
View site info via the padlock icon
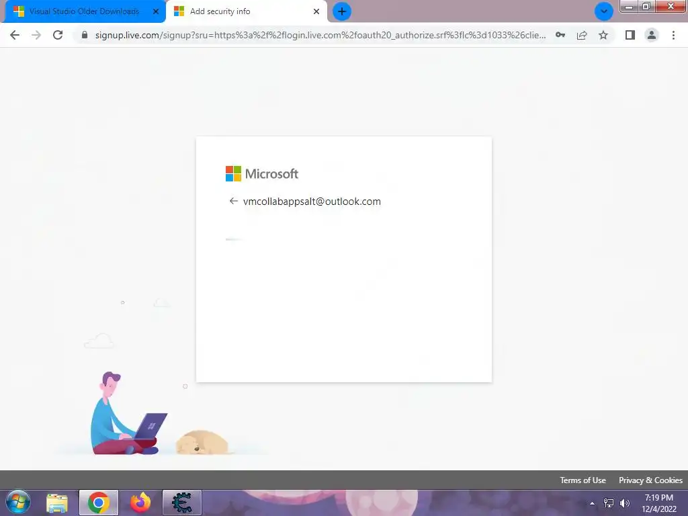tap(85, 35)
